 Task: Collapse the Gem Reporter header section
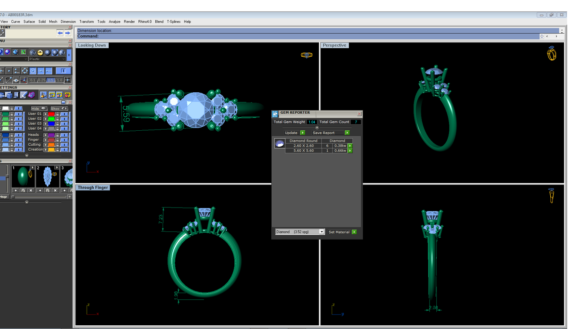coord(317,127)
